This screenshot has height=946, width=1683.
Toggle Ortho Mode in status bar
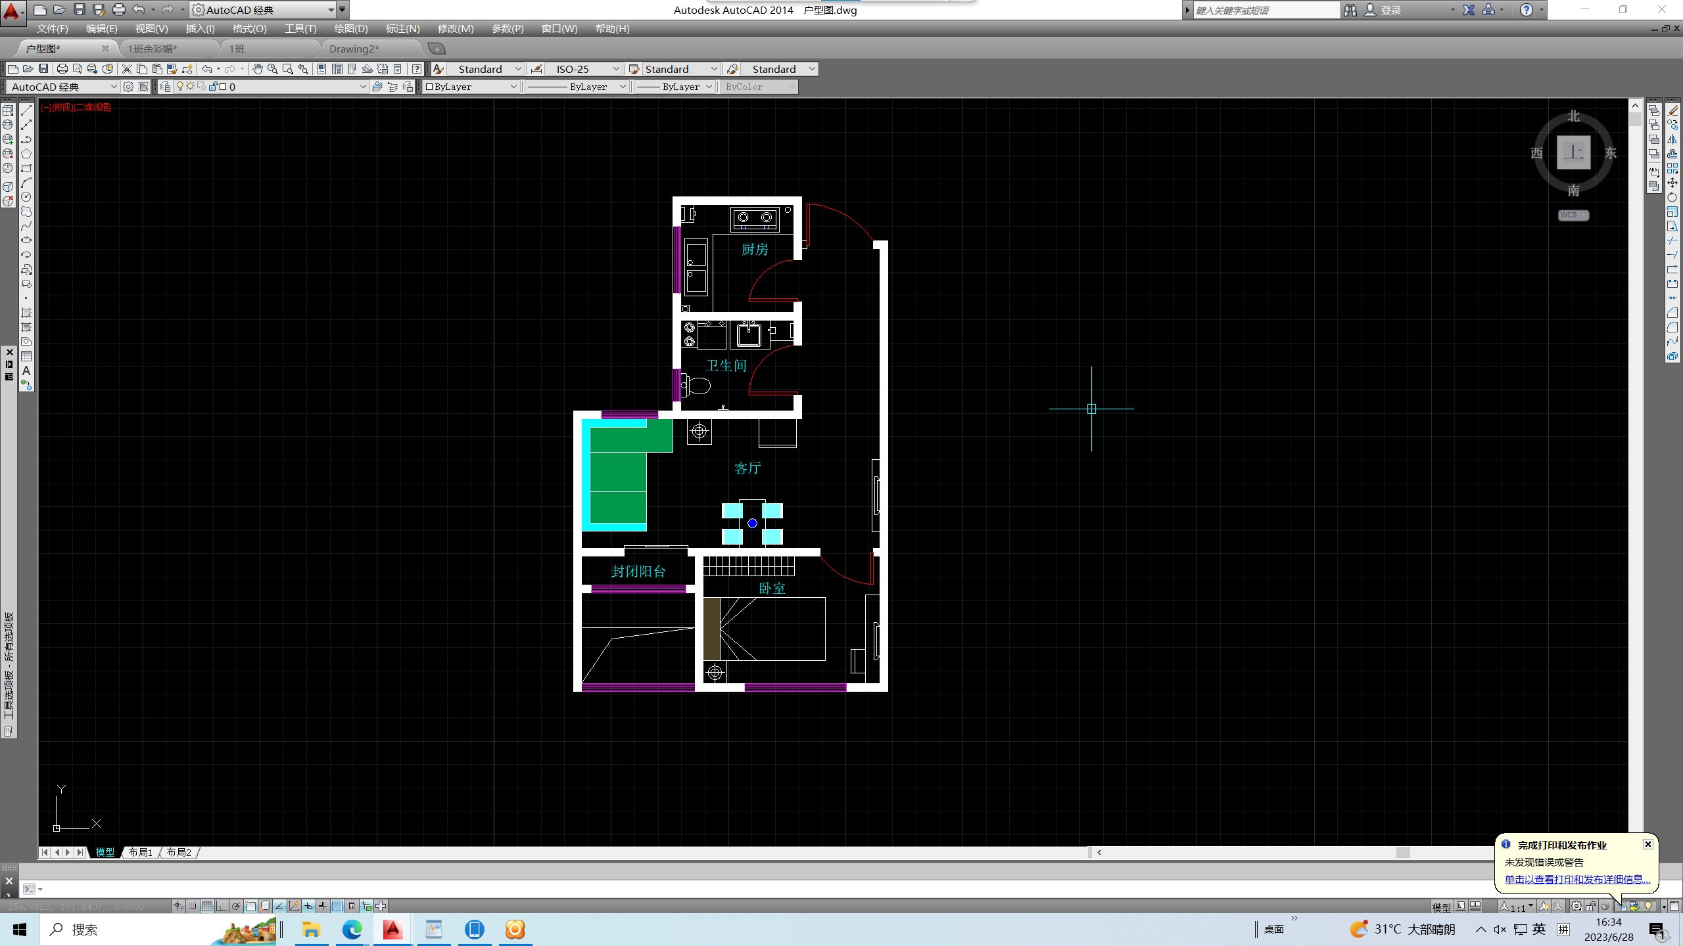222,907
